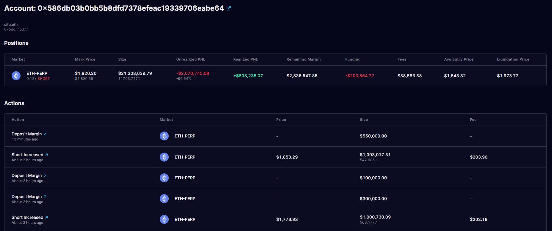Screen dimensions: 552x231
Task: Click the ETH icon in the Positions row
Action: pyautogui.click(x=16, y=76)
